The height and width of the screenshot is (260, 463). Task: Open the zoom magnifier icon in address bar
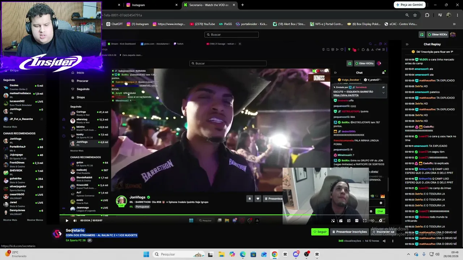pos(407,15)
